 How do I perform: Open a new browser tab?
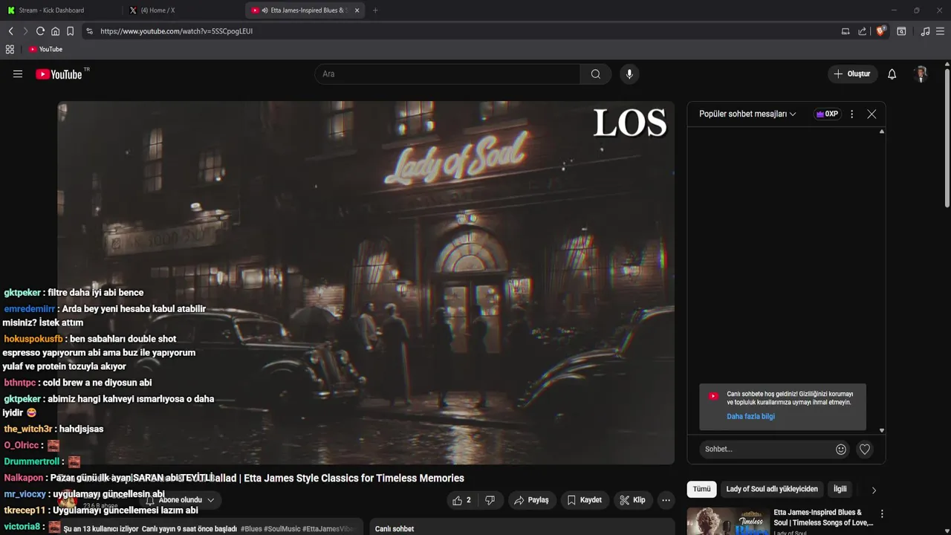click(375, 10)
